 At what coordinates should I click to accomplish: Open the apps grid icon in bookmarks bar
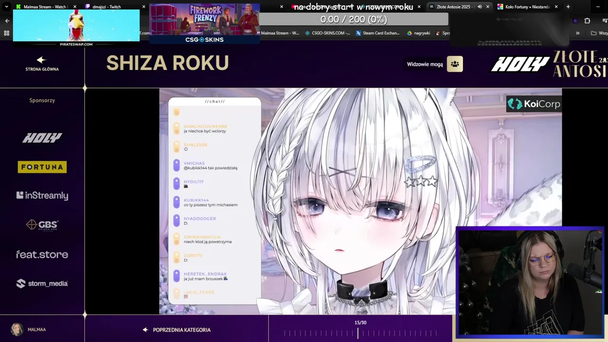click(7, 33)
